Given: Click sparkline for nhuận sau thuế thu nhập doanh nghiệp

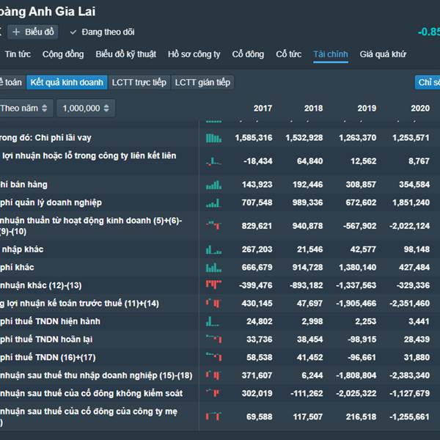Looking at the screenshot, I should click(x=214, y=375).
